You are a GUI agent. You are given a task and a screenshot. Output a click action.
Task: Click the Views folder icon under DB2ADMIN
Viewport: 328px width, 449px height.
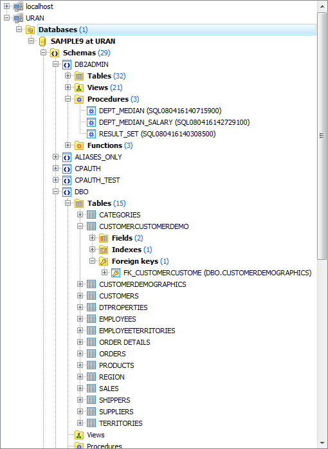[x=79, y=87]
